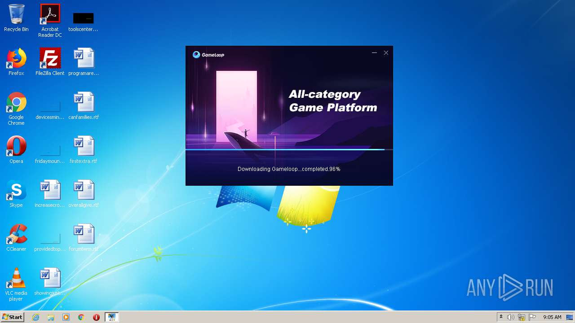
Task: Open Windows Media Player taskbar icon
Action: click(x=66, y=317)
